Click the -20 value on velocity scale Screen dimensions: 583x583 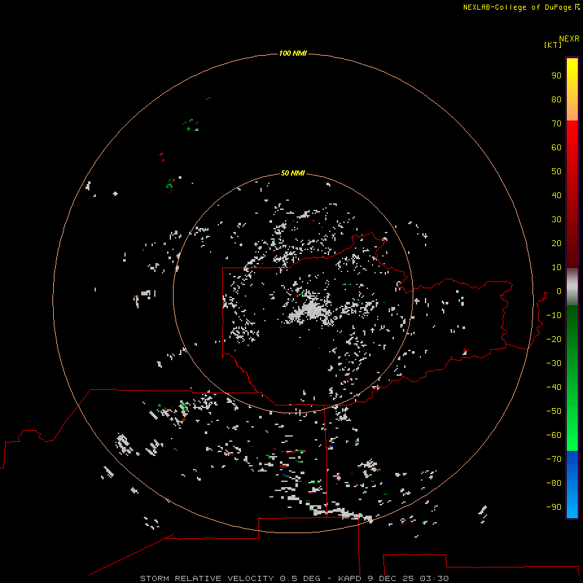554,339
